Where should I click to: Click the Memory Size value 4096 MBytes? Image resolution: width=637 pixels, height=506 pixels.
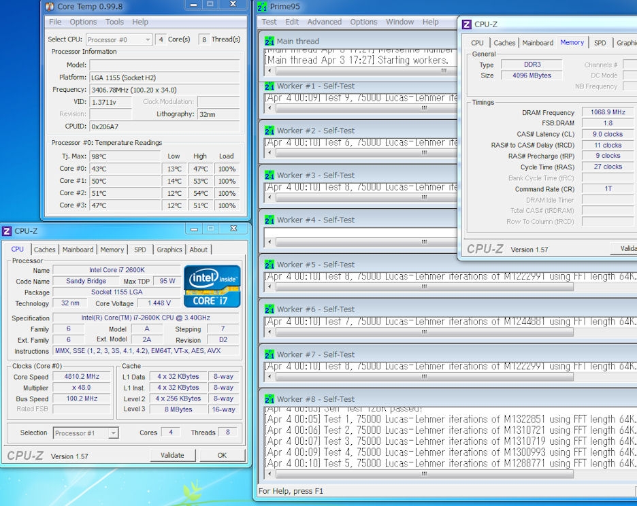pos(532,75)
